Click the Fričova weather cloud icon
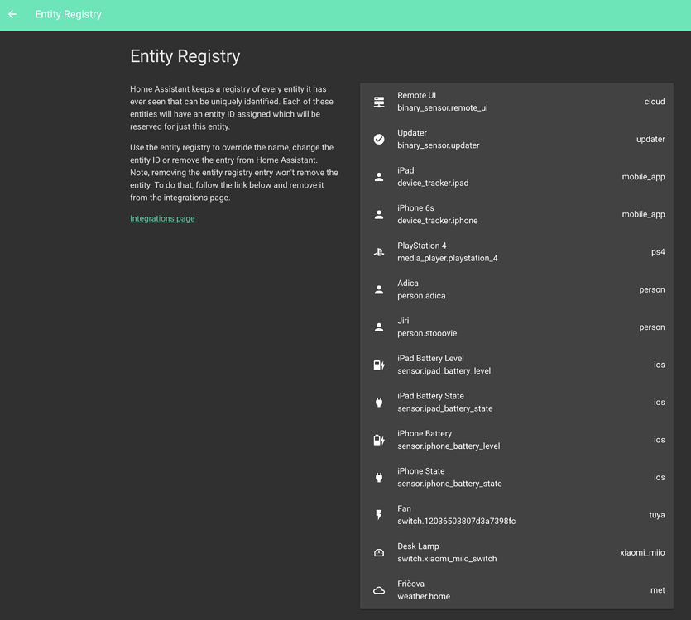 (x=378, y=589)
